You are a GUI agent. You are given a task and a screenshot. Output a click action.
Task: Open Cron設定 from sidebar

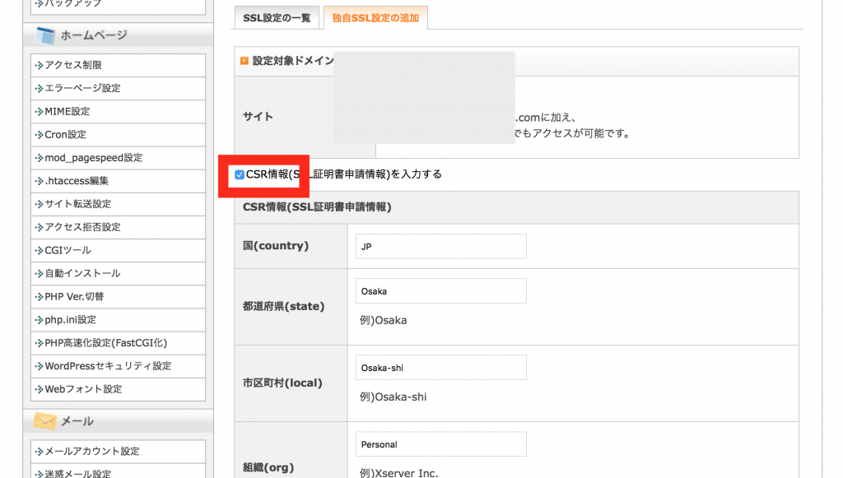(65, 134)
